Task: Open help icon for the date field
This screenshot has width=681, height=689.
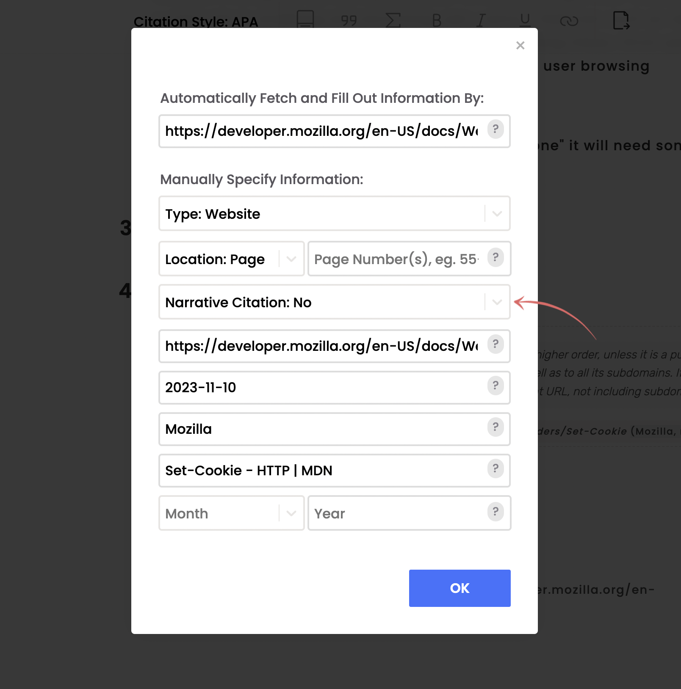Action: coord(496,386)
